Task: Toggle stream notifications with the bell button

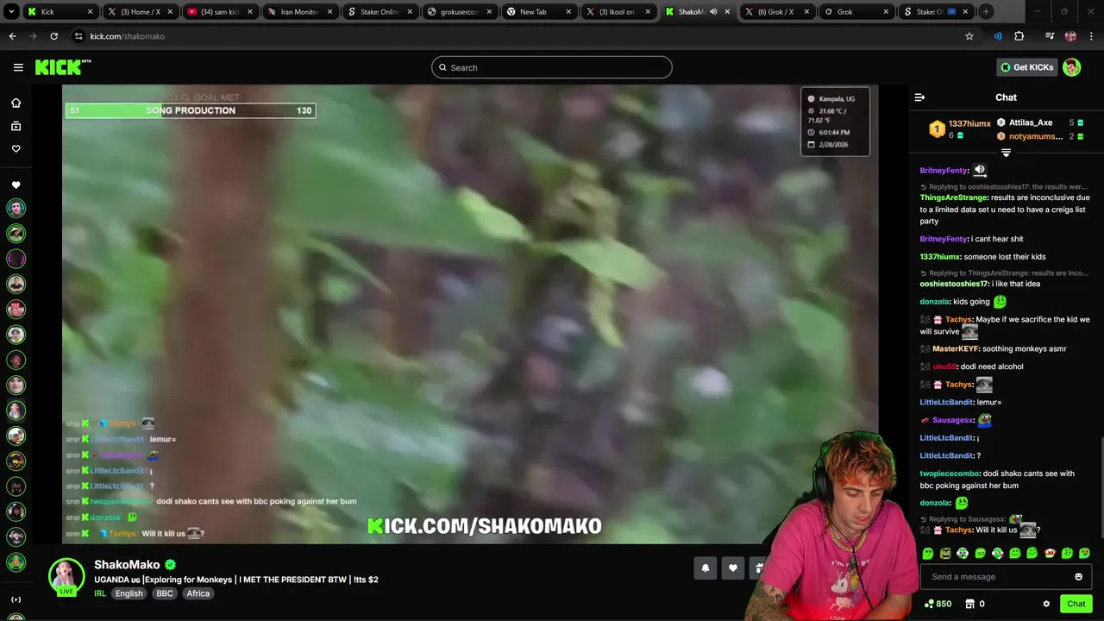Action: (x=705, y=568)
